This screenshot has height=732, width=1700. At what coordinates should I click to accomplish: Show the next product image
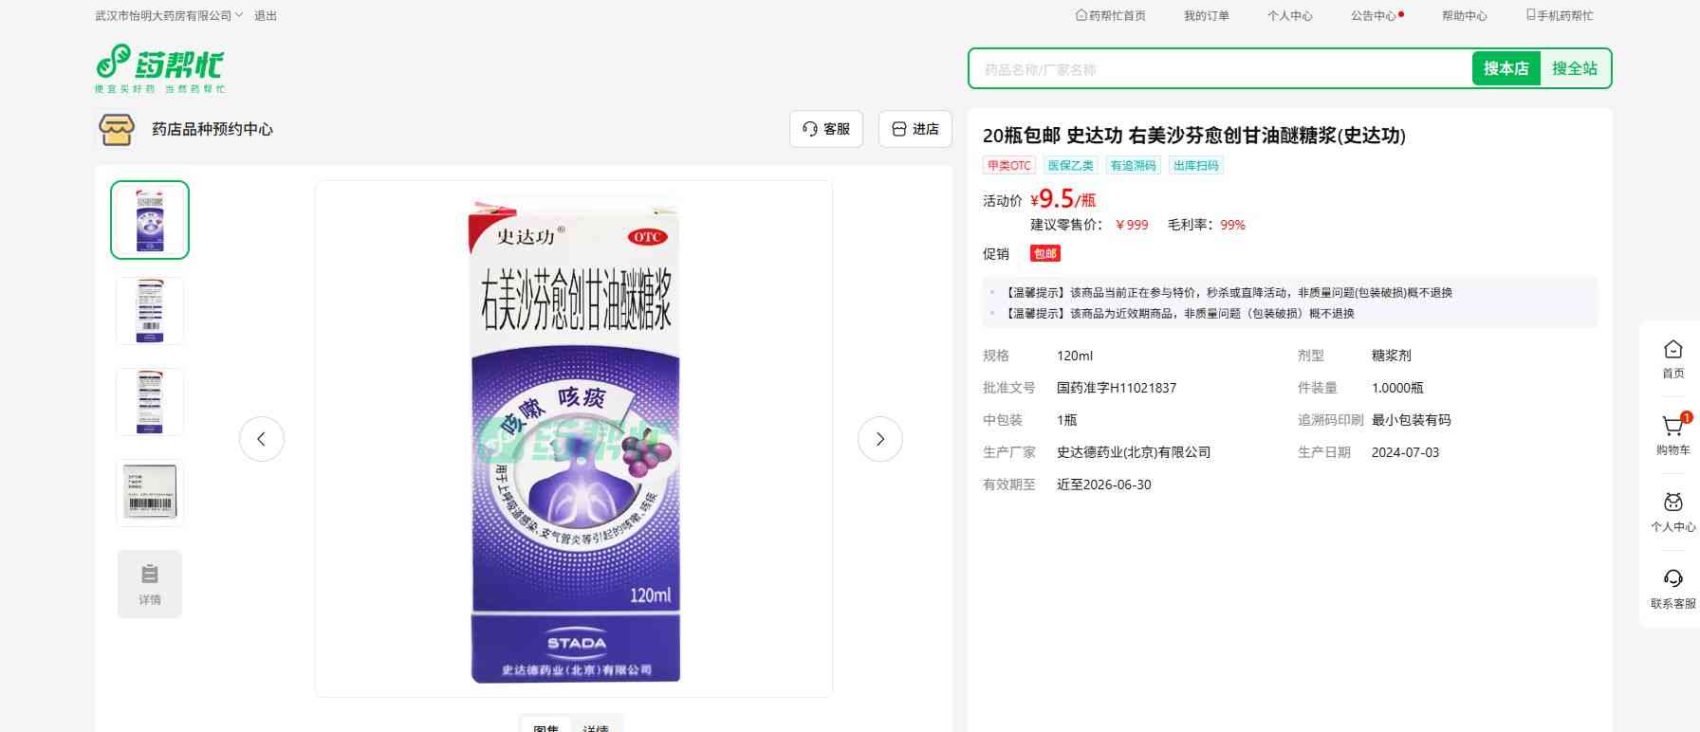[x=879, y=439]
